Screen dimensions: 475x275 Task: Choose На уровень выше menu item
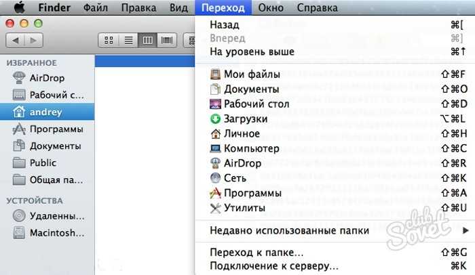[x=335, y=51]
